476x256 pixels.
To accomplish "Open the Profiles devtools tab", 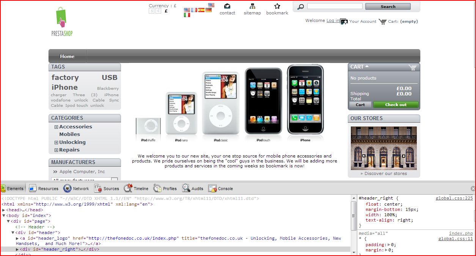I will [x=165, y=188].
